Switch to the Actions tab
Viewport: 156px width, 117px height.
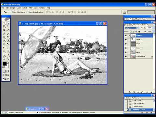(136, 98)
